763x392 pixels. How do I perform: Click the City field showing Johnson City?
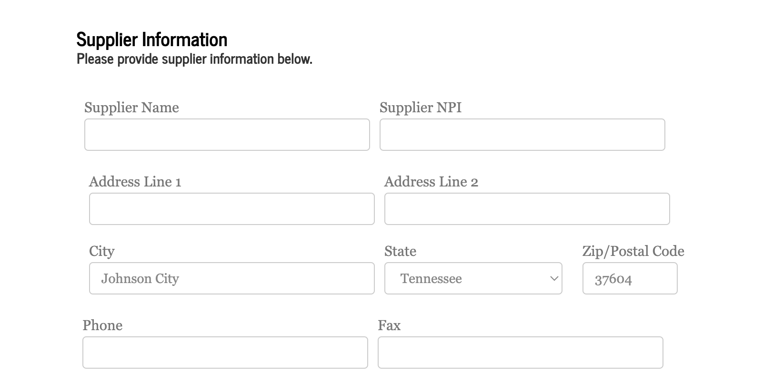231,278
